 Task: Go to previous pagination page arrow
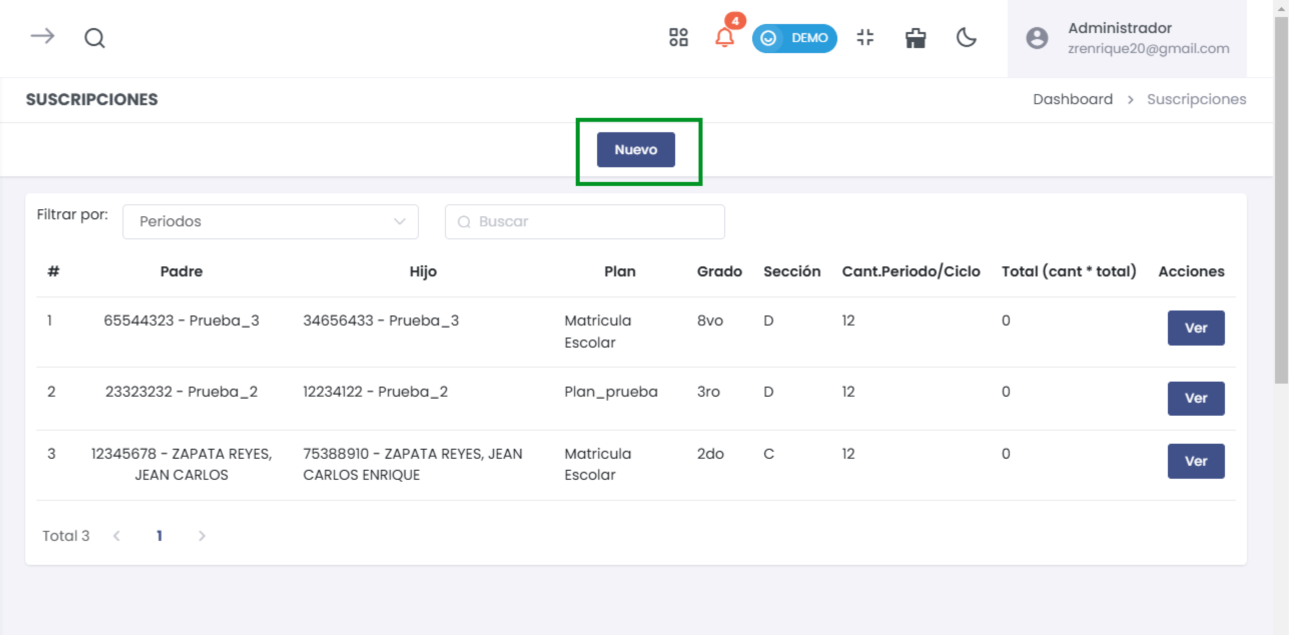tap(116, 536)
